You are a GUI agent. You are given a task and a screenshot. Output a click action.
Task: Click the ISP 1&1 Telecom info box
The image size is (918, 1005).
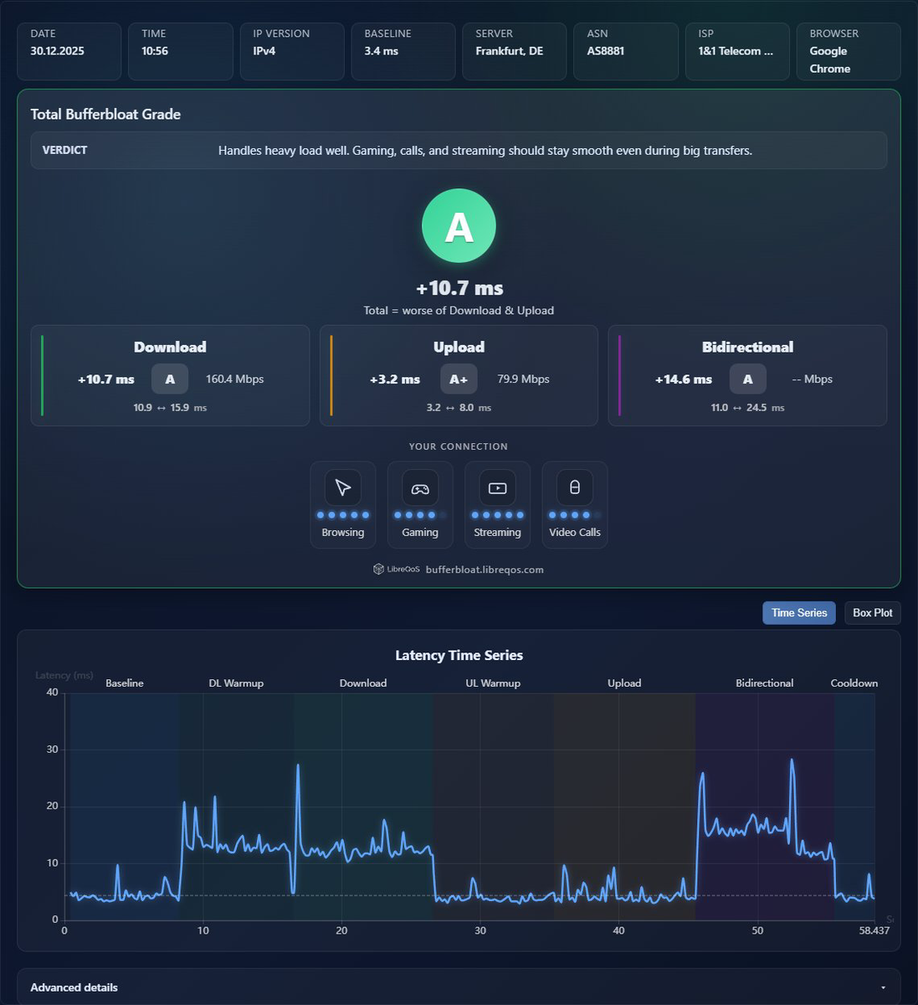[737, 51]
